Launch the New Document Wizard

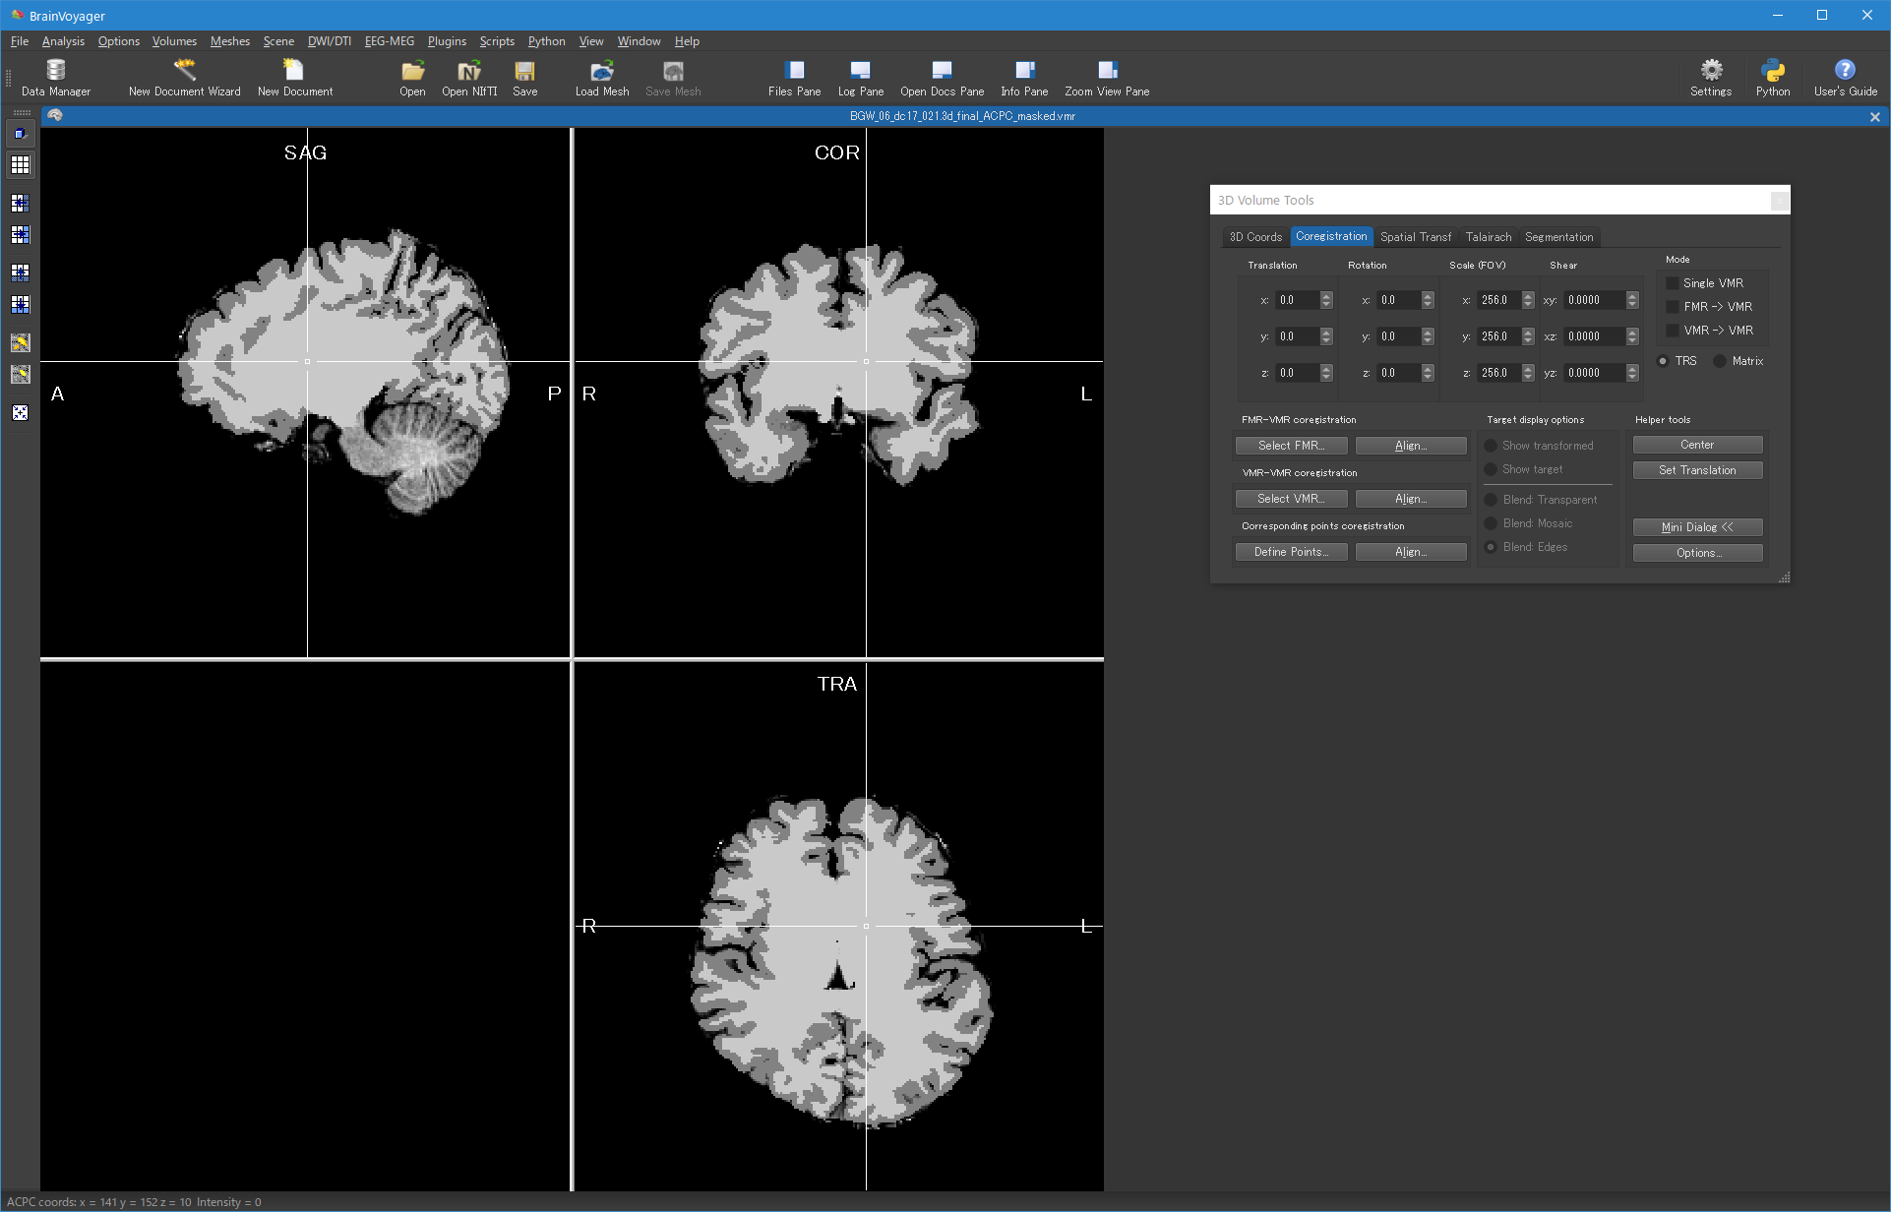(184, 77)
